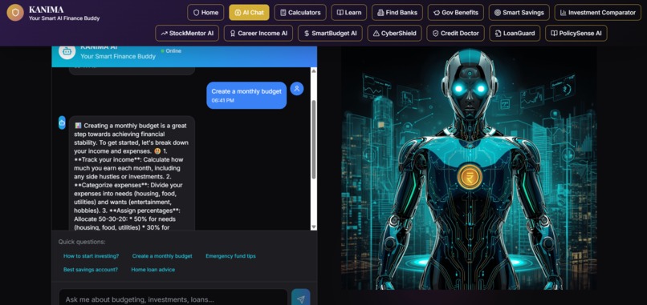Choose 'Home loan advice' quick question
Screen dimensions: 647x305
pyautogui.click(x=153, y=270)
